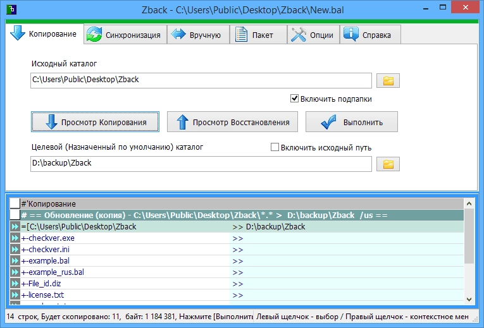
Task: Click the Просмотр Восстановления button
Action: (232, 122)
